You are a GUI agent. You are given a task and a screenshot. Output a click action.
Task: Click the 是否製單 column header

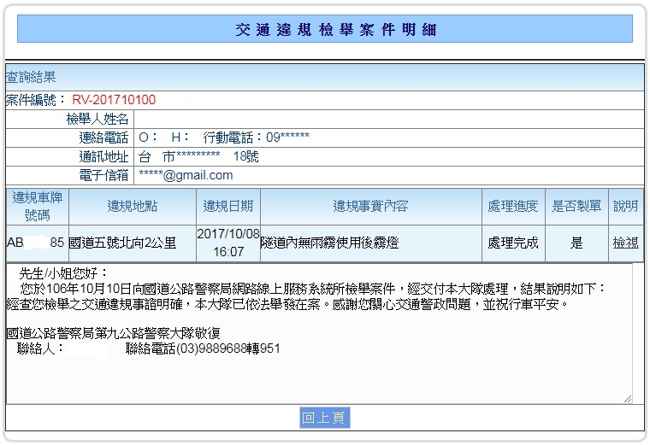(576, 207)
